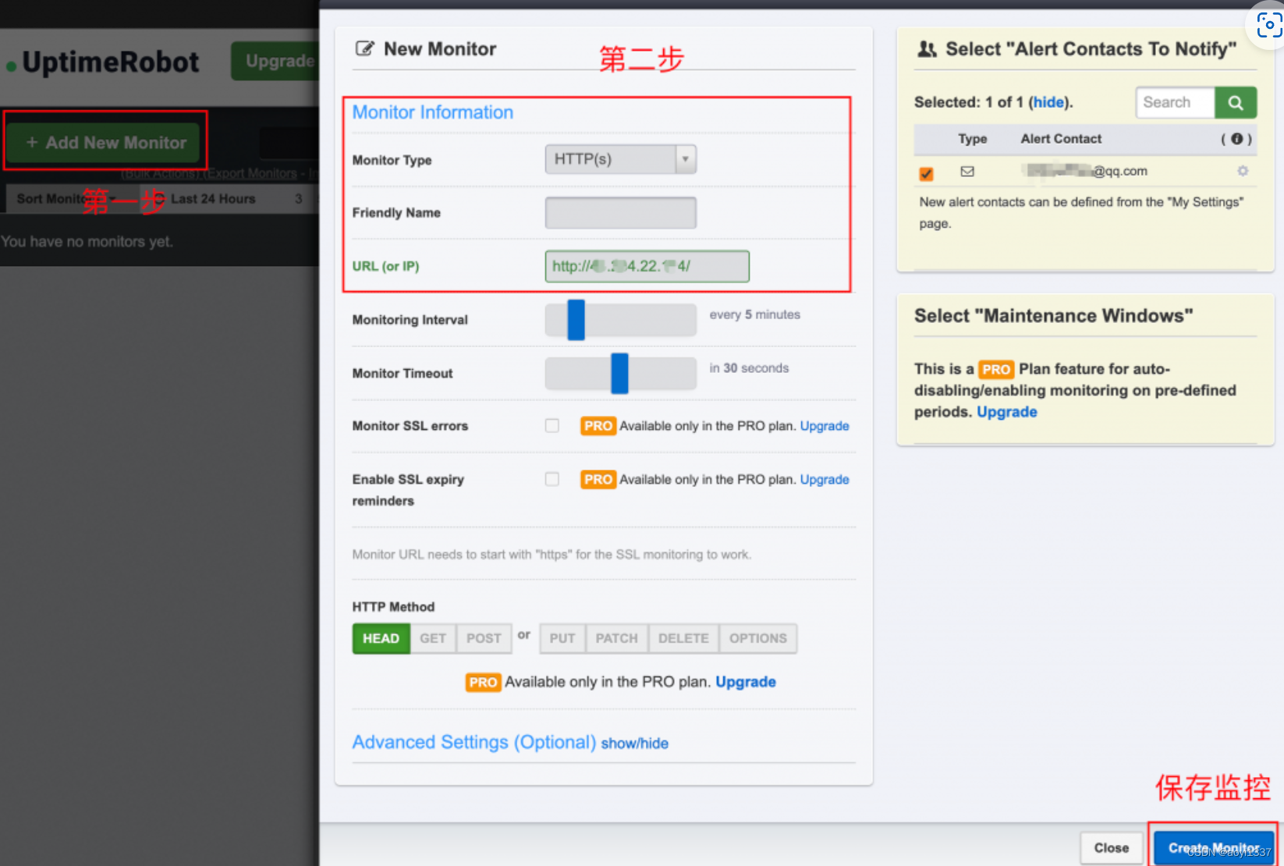
Task: Toggle the qq.com alert contact checkbox
Action: (x=927, y=173)
